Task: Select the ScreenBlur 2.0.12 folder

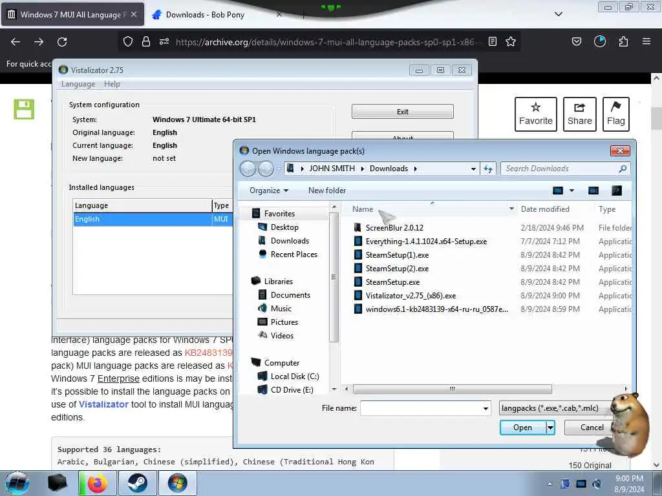Action: [389, 228]
